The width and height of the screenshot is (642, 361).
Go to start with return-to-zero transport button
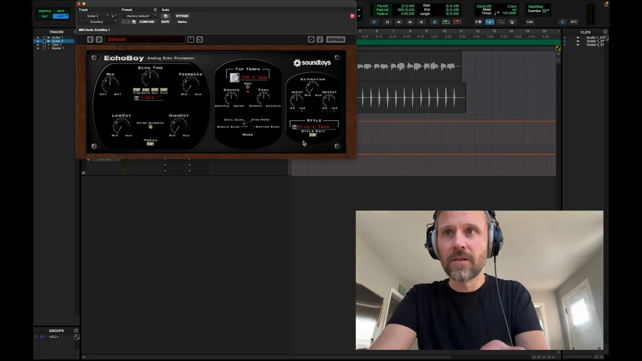tap(387, 22)
